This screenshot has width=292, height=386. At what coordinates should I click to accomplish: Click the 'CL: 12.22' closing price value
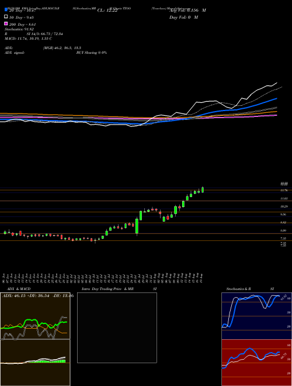(107, 11)
